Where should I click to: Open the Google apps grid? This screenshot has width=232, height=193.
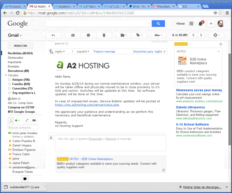click(191, 24)
